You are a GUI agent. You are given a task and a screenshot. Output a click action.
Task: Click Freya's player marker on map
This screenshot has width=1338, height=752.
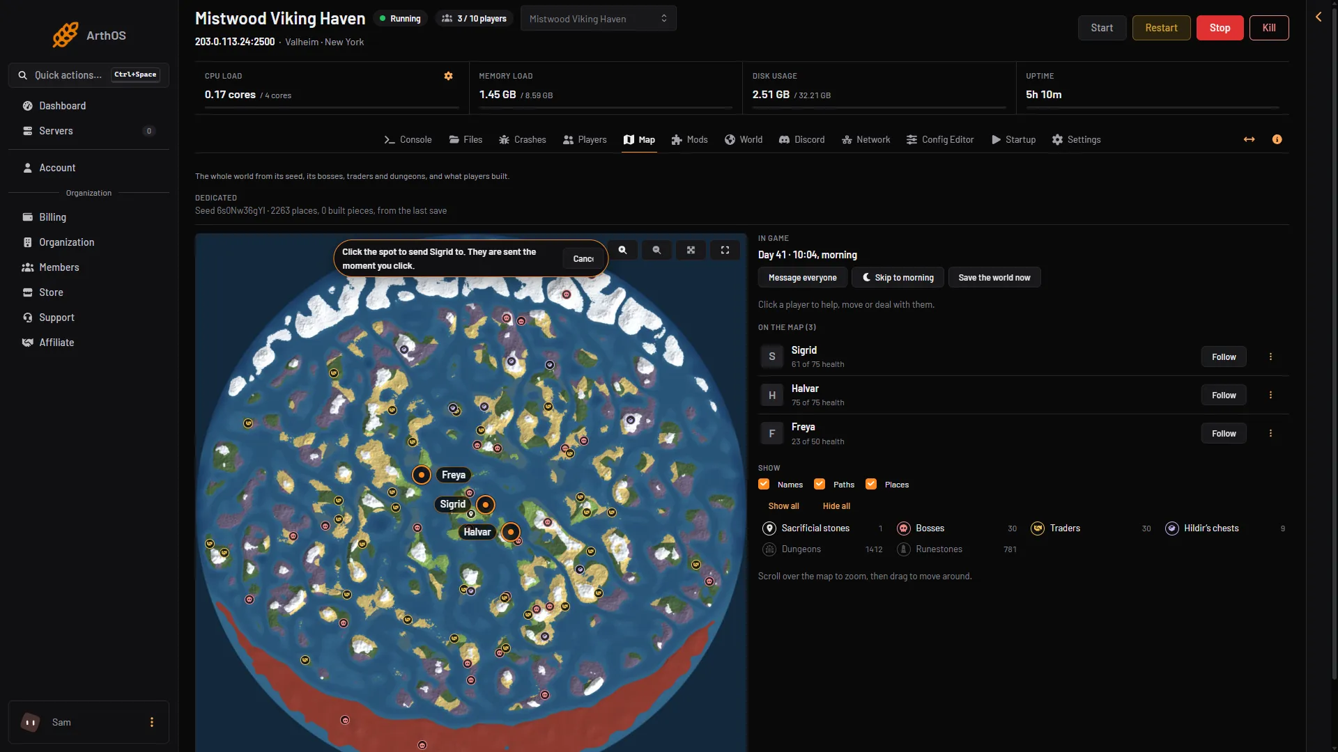[421, 475]
